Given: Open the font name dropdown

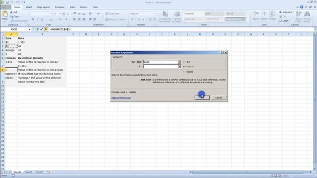Looking at the screenshot, I should point(52,14).
